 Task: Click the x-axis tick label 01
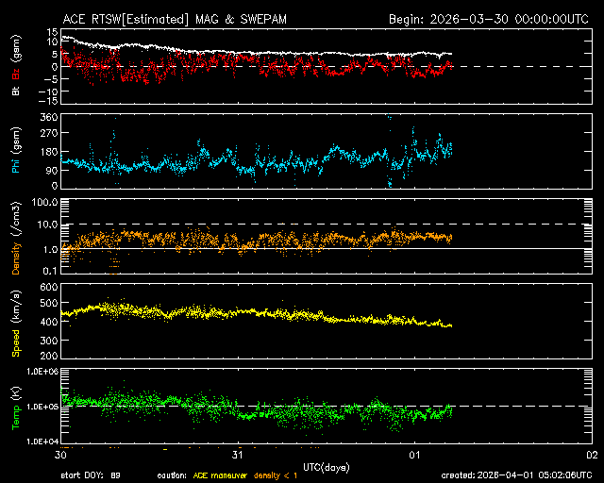point(414,455)
